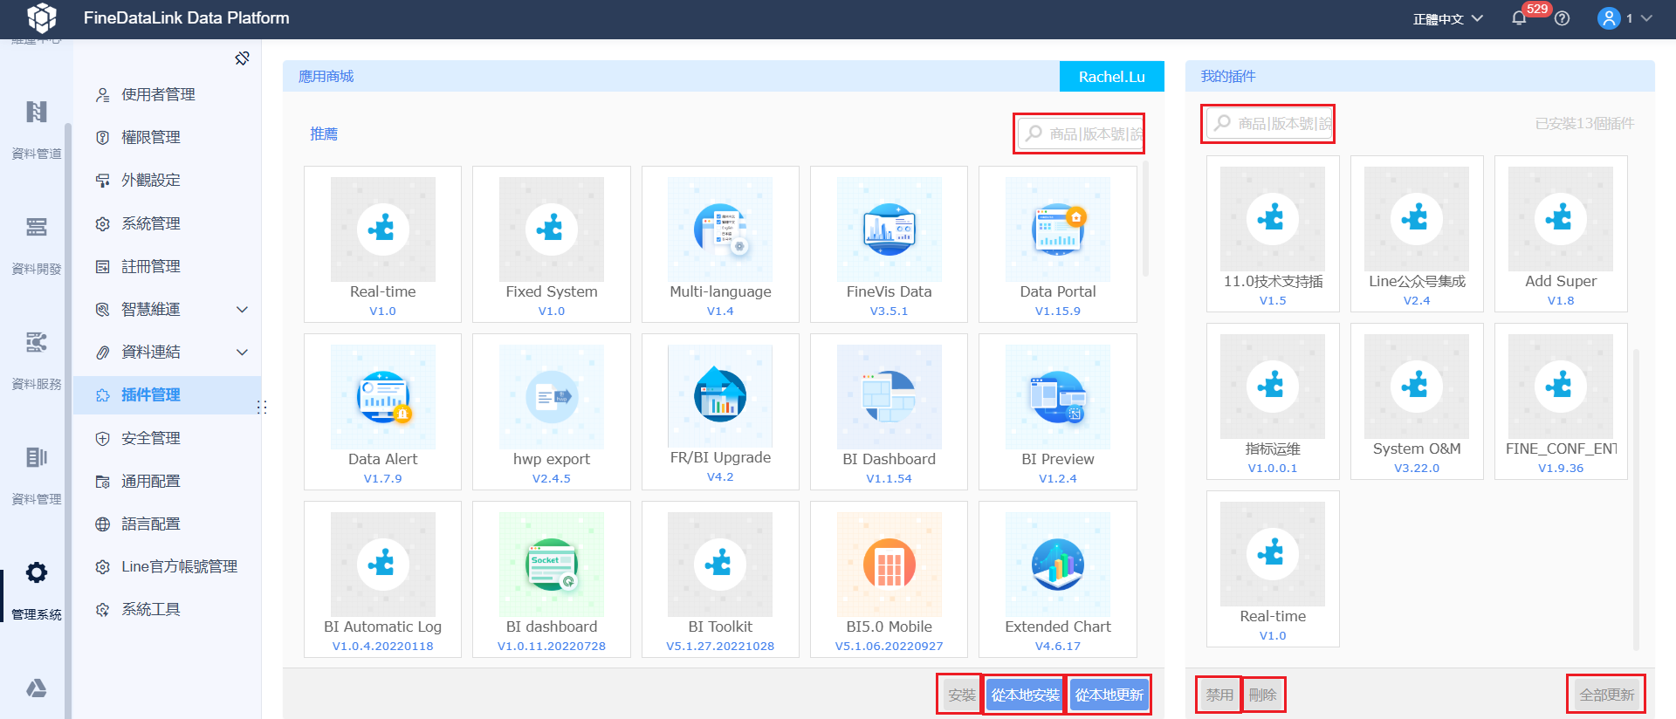Expand the 資料連結 submenu chevron
1676x719 pixels.
point(243,352)
